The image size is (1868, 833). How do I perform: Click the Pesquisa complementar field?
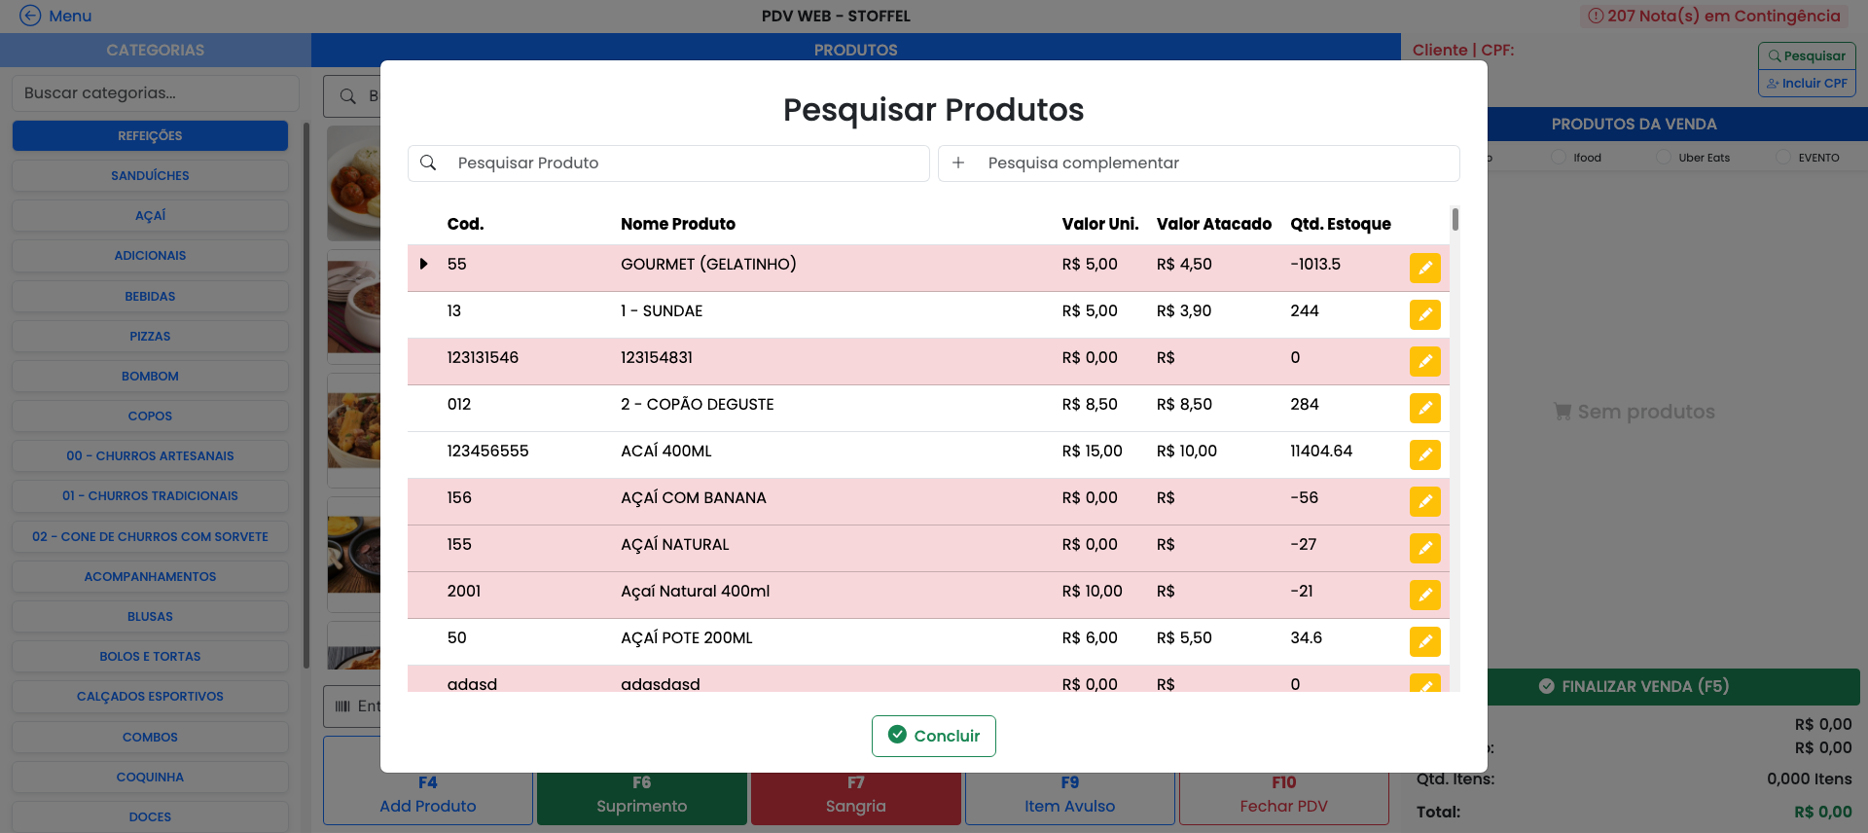click(1199, 163)
